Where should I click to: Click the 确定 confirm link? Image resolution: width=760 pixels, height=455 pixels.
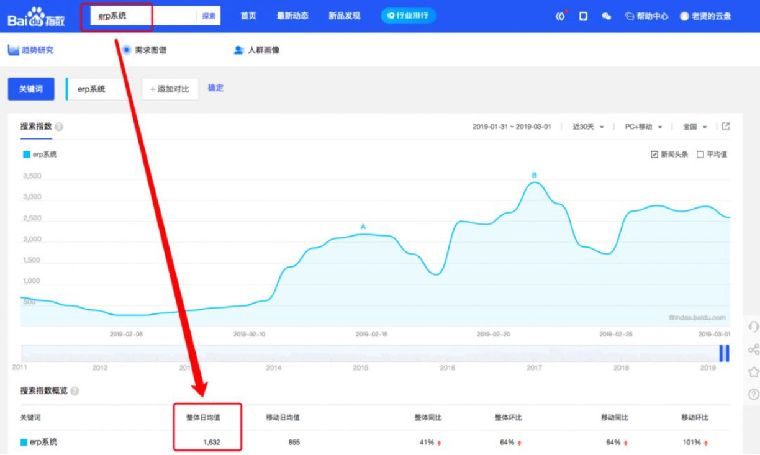point(215,88)
